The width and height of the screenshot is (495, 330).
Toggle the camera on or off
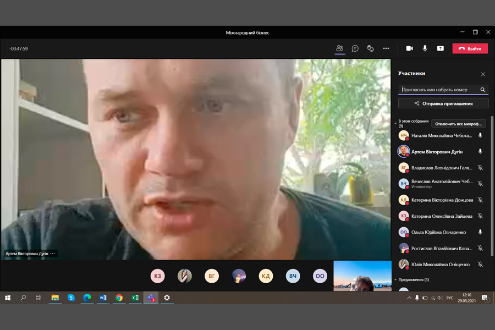(409, 48)
